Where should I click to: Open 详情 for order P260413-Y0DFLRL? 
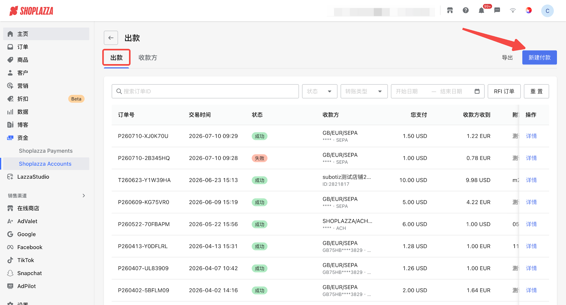[x=531, y=246]
